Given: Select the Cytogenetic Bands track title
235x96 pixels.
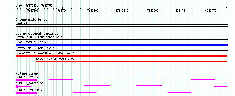Looking at the screenshot, I should click(31, 19).
